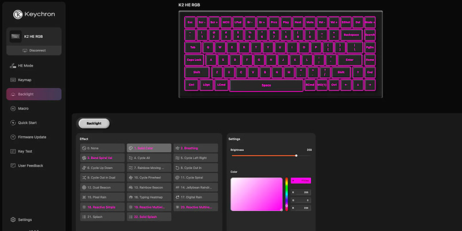Viewport: 462px width, 231px height.
Task: Open Firmware Update page
Action: (x=34, y=137)
